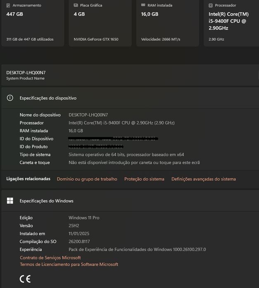Image resolution: width=259 pixels, height=288 pixels.
Task: Click the DESKTOP-LHQ00N7 value beside Nome do dispositivo
Action: [x=88, y=115]
